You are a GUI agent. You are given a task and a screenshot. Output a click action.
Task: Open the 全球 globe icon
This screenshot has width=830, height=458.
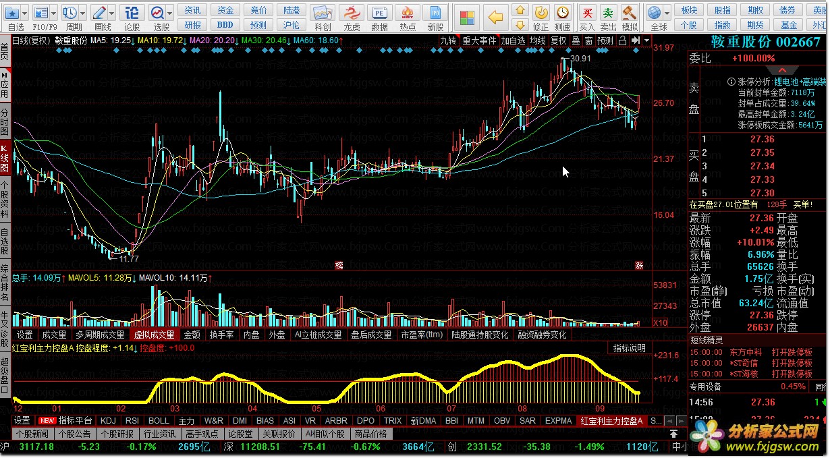tap(653, 11)
